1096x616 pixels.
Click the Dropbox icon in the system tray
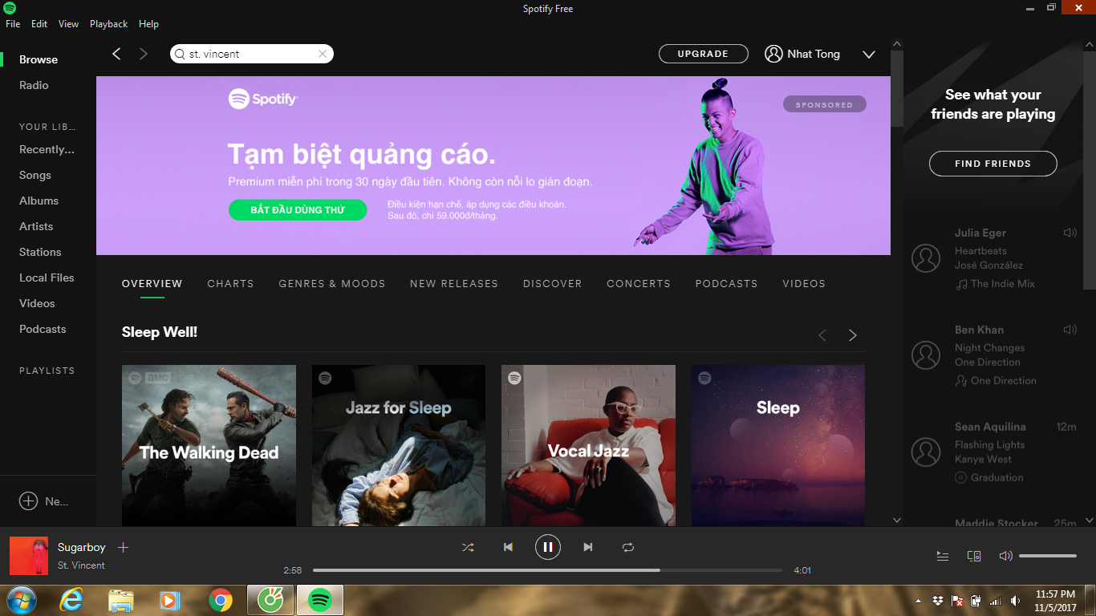[x=938, y=601]
